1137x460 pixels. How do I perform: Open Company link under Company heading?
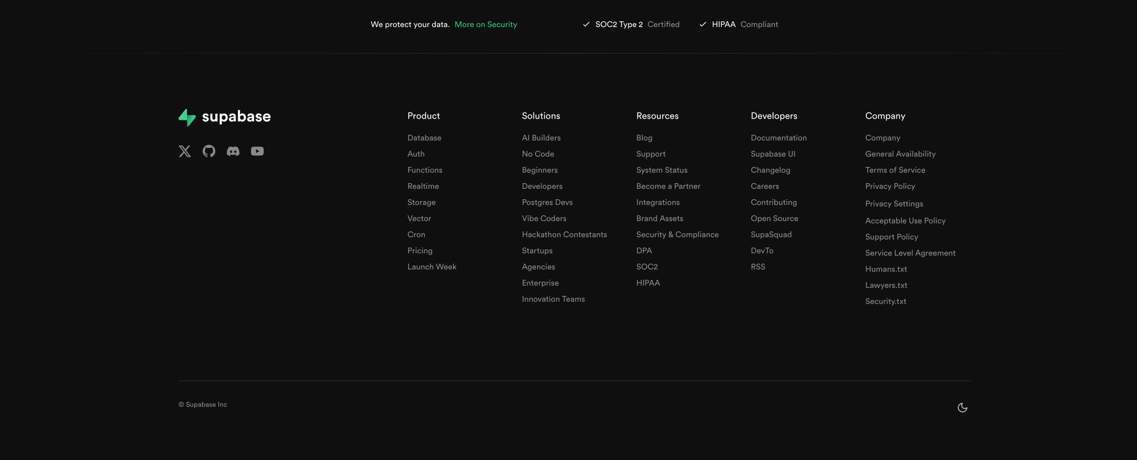coord(883,138)
